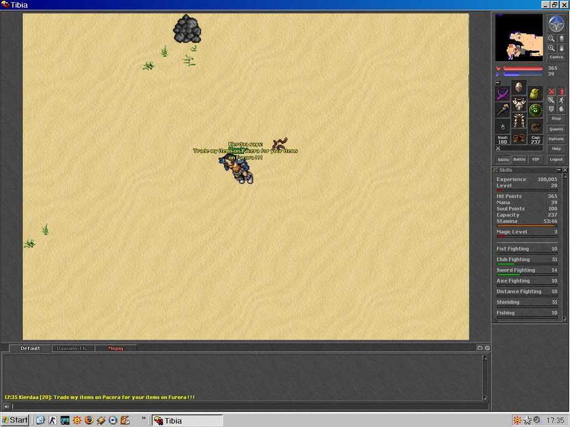Open the Options dialog
Screen dimensions: 570x427
556,138
